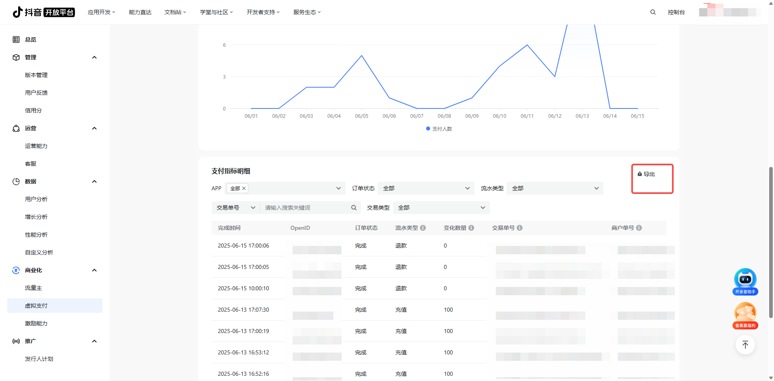Click info icon next to 流水类型 column header
Image resolution: width=774 pixels, height=381 pixels.
(423, 228)
